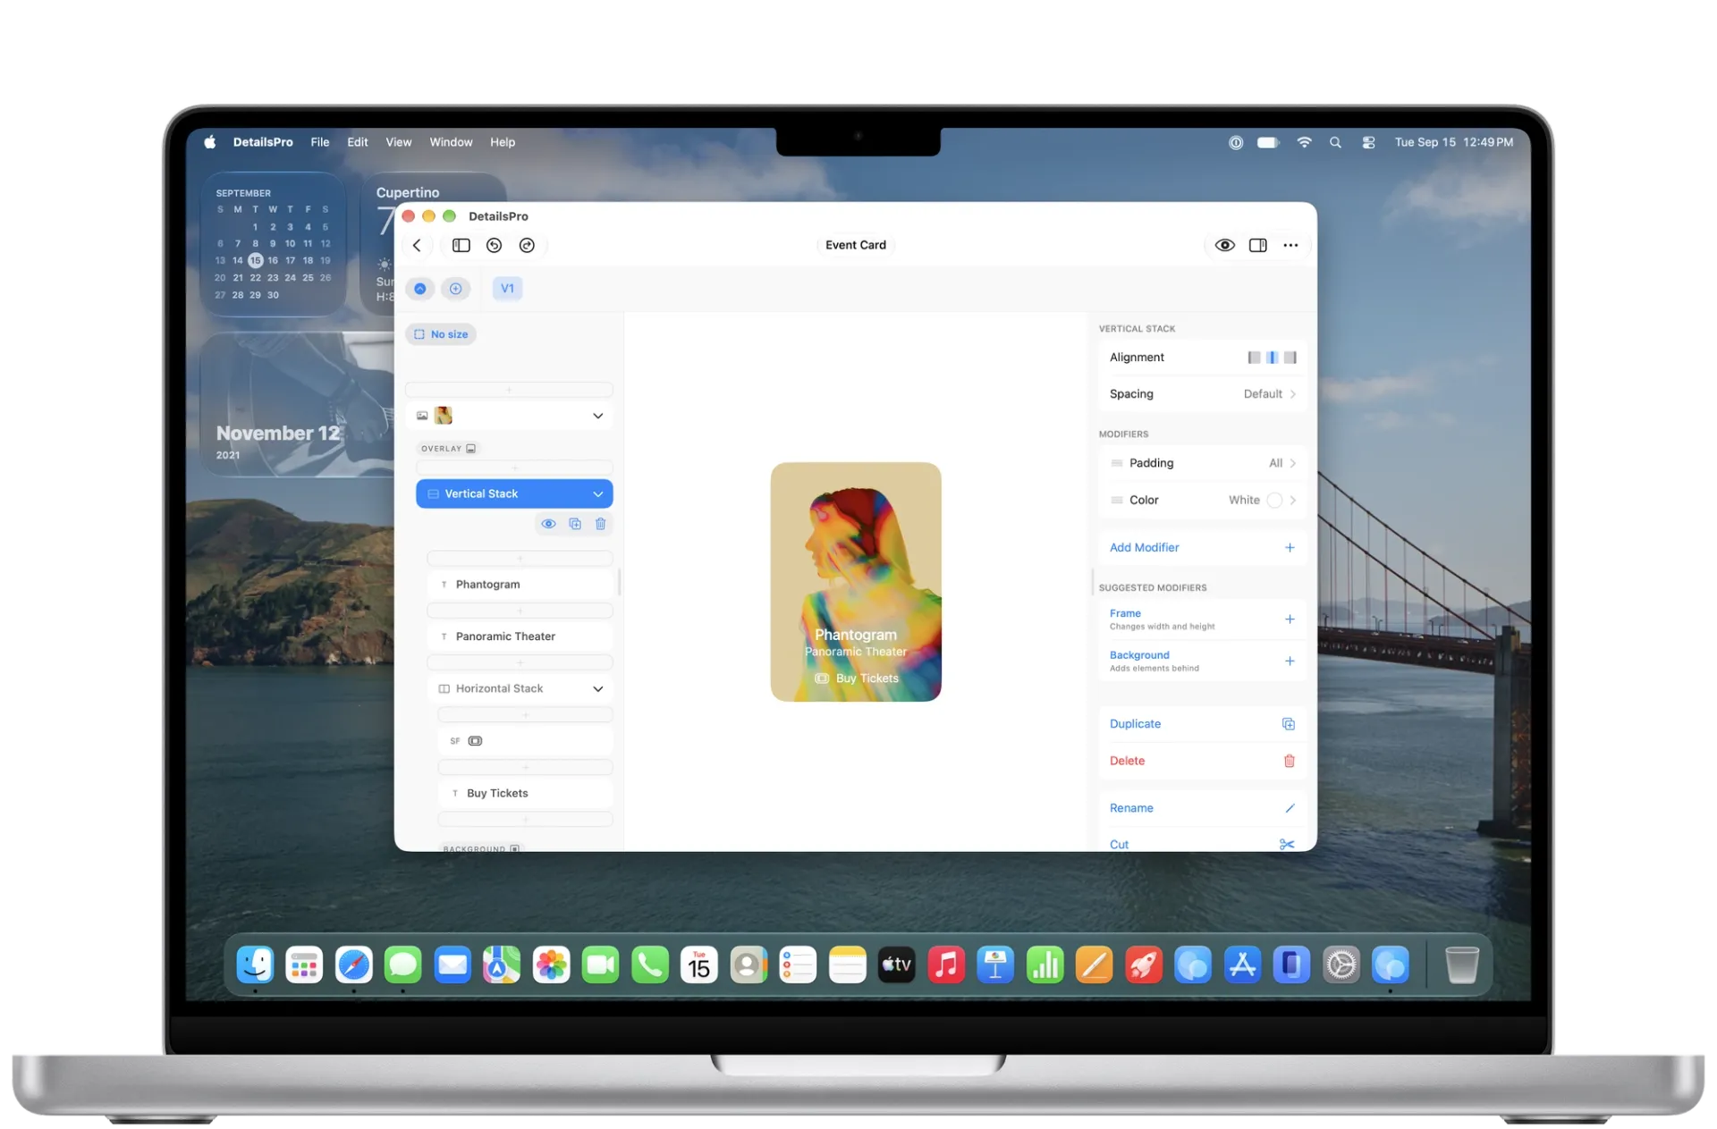1717x1129 pixels.
Task: Set alignment to leading
Action: [x=1254, y=358]
